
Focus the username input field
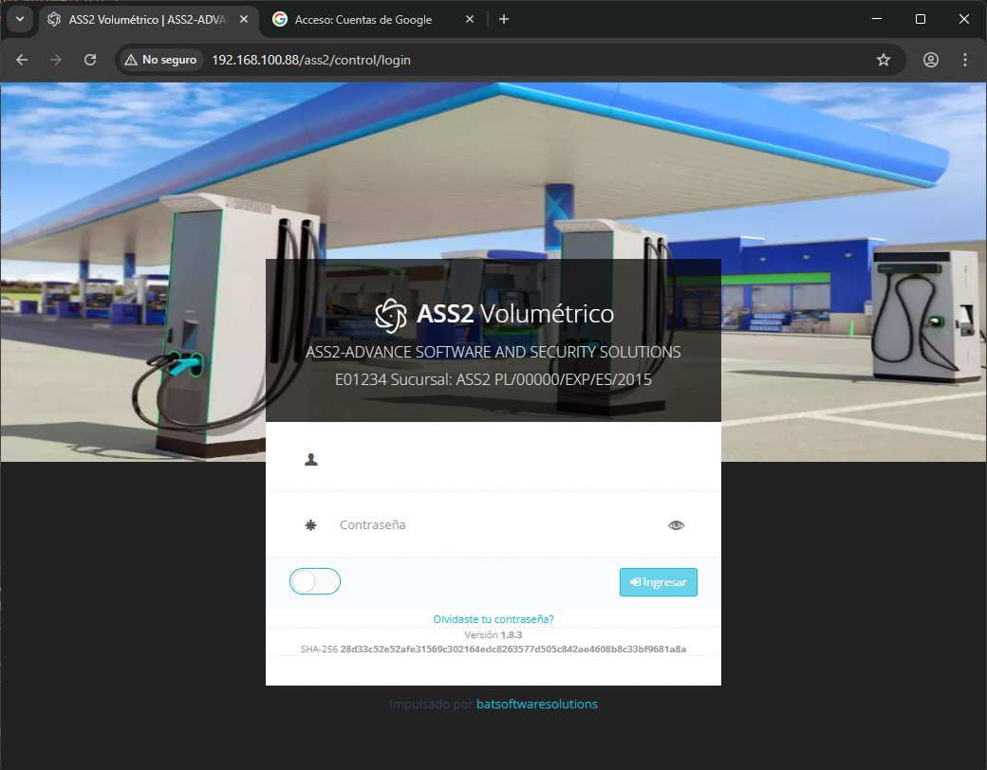503,459
